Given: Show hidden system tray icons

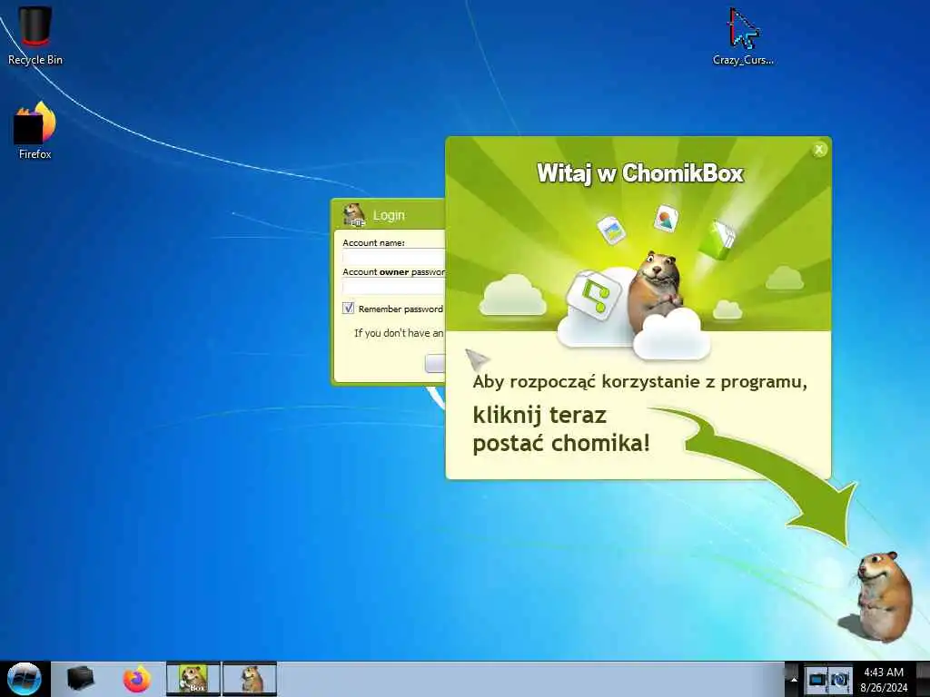Looking at the screenshot, I should [x=794, y=679].
